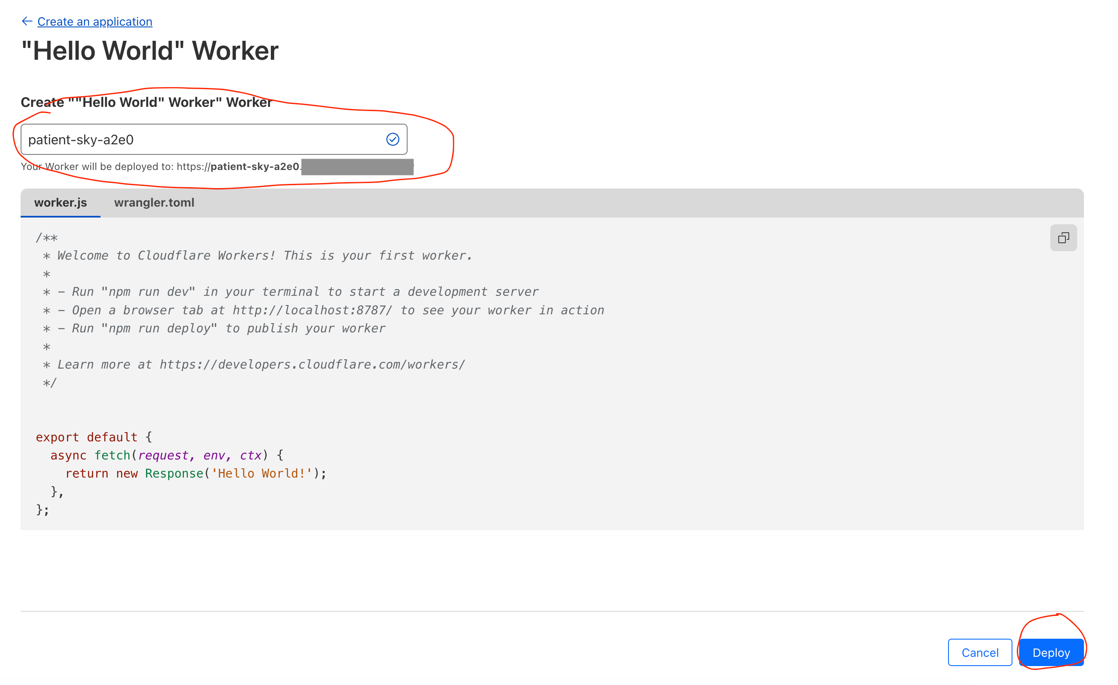Switch to the wrangler.toml tab
1118x685 pixels.
pos(154,202)
